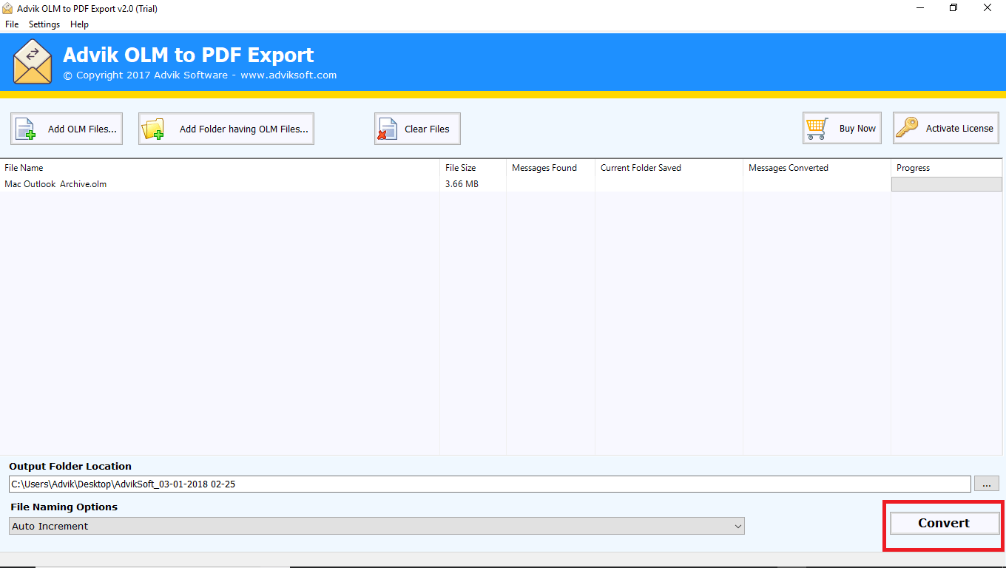
Task: Click the Activate License key icon
Action: tap(907, 128)
